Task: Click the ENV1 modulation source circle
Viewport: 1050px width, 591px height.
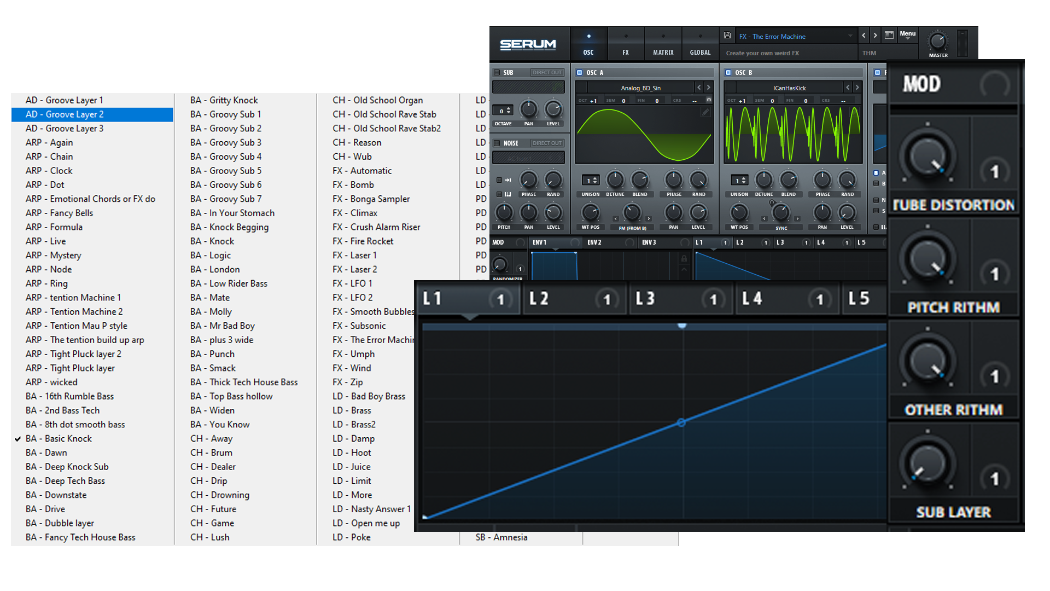Action: pos(575,242)
